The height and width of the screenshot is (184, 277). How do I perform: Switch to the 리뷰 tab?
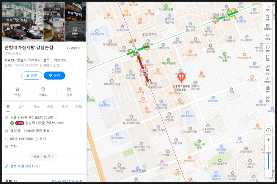pyautogui.click(x=50, y=107)
